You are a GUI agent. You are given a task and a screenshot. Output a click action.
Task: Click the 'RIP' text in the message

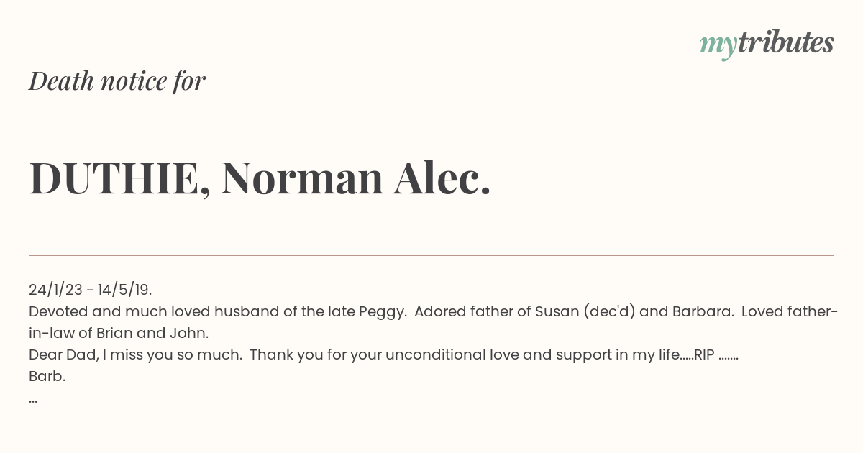(704, 354)
